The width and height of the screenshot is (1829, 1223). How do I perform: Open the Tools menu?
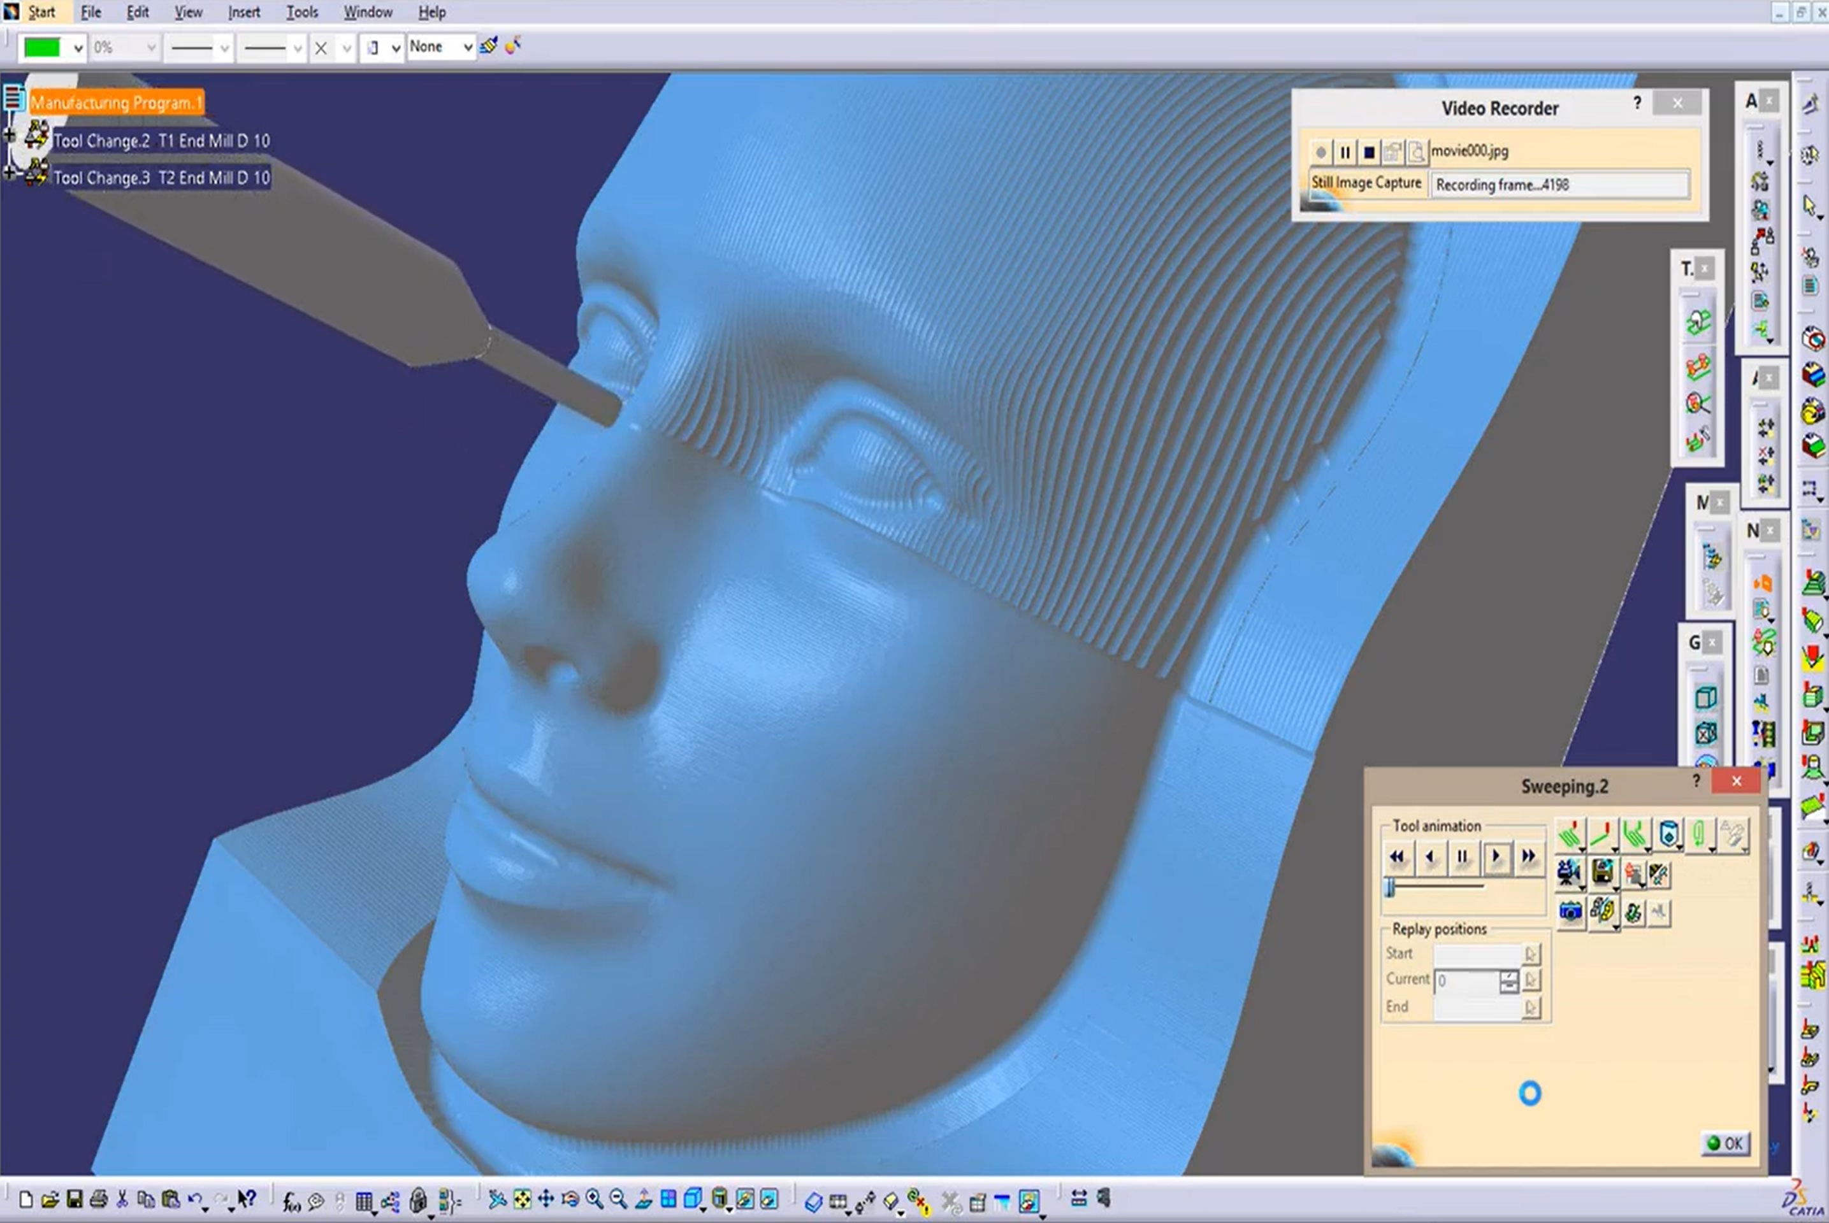(x=301, y=11)
